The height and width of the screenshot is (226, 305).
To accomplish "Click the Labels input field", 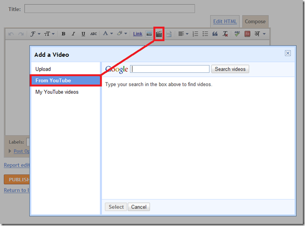I will coord(28,142).
